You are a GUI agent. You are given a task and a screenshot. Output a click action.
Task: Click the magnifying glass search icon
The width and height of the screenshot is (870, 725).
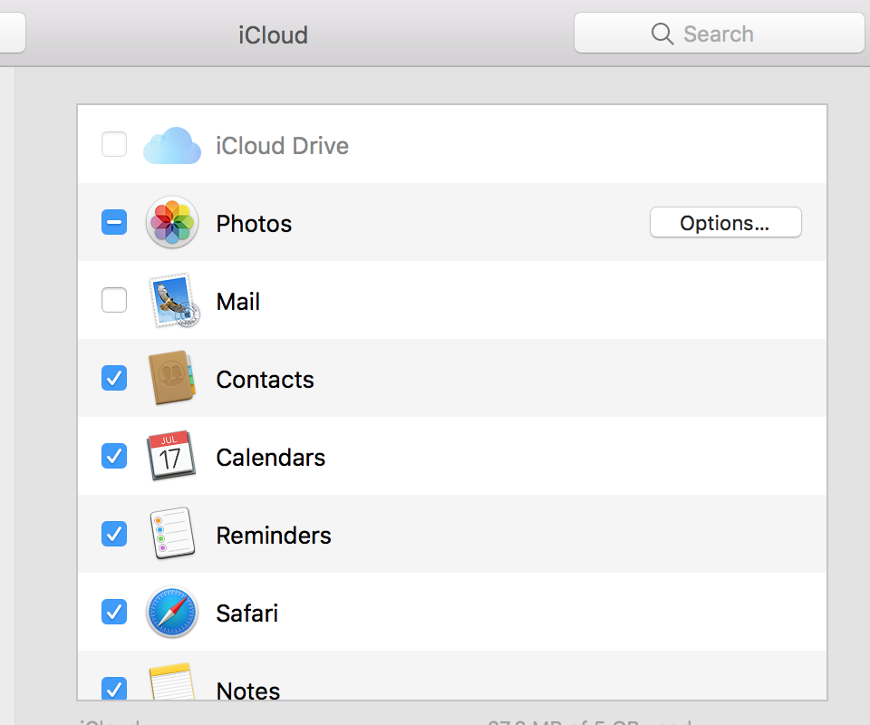pyautogui.click(x=662, y=34)
